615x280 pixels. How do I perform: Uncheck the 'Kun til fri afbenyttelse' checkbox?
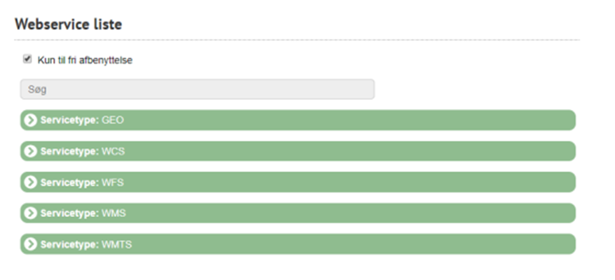click(27, 59)
